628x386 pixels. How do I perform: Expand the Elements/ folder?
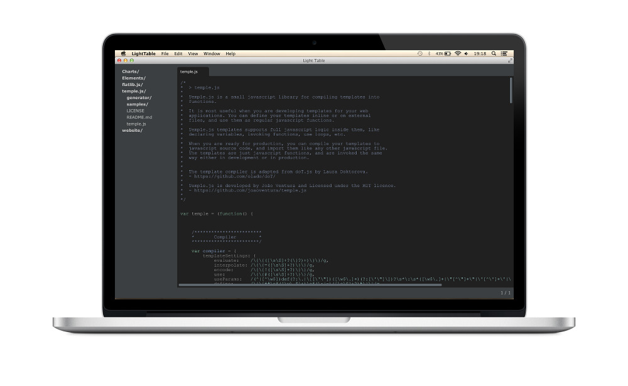pos(134,78)
